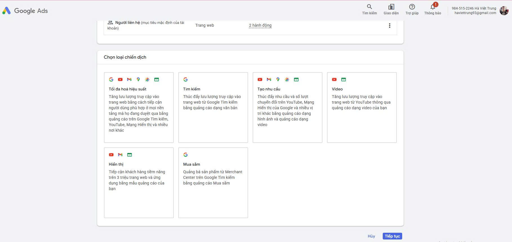Click Google icon in Mua sắm card
Screen dimensions: 512x242
click(x=186, y=155)
